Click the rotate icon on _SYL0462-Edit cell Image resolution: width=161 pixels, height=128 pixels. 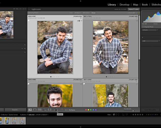click(x=81, y=84)
